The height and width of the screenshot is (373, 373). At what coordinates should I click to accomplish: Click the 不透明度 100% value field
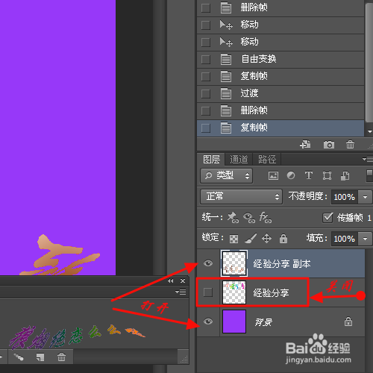[x=345, y=197]
